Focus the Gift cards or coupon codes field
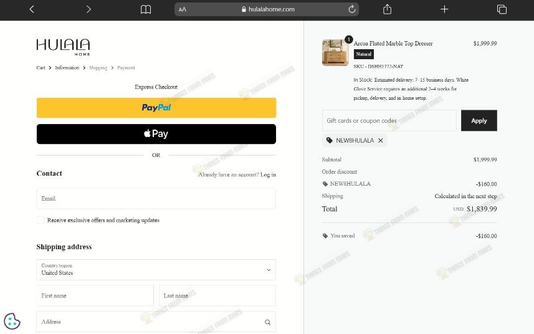 point(389,120)
